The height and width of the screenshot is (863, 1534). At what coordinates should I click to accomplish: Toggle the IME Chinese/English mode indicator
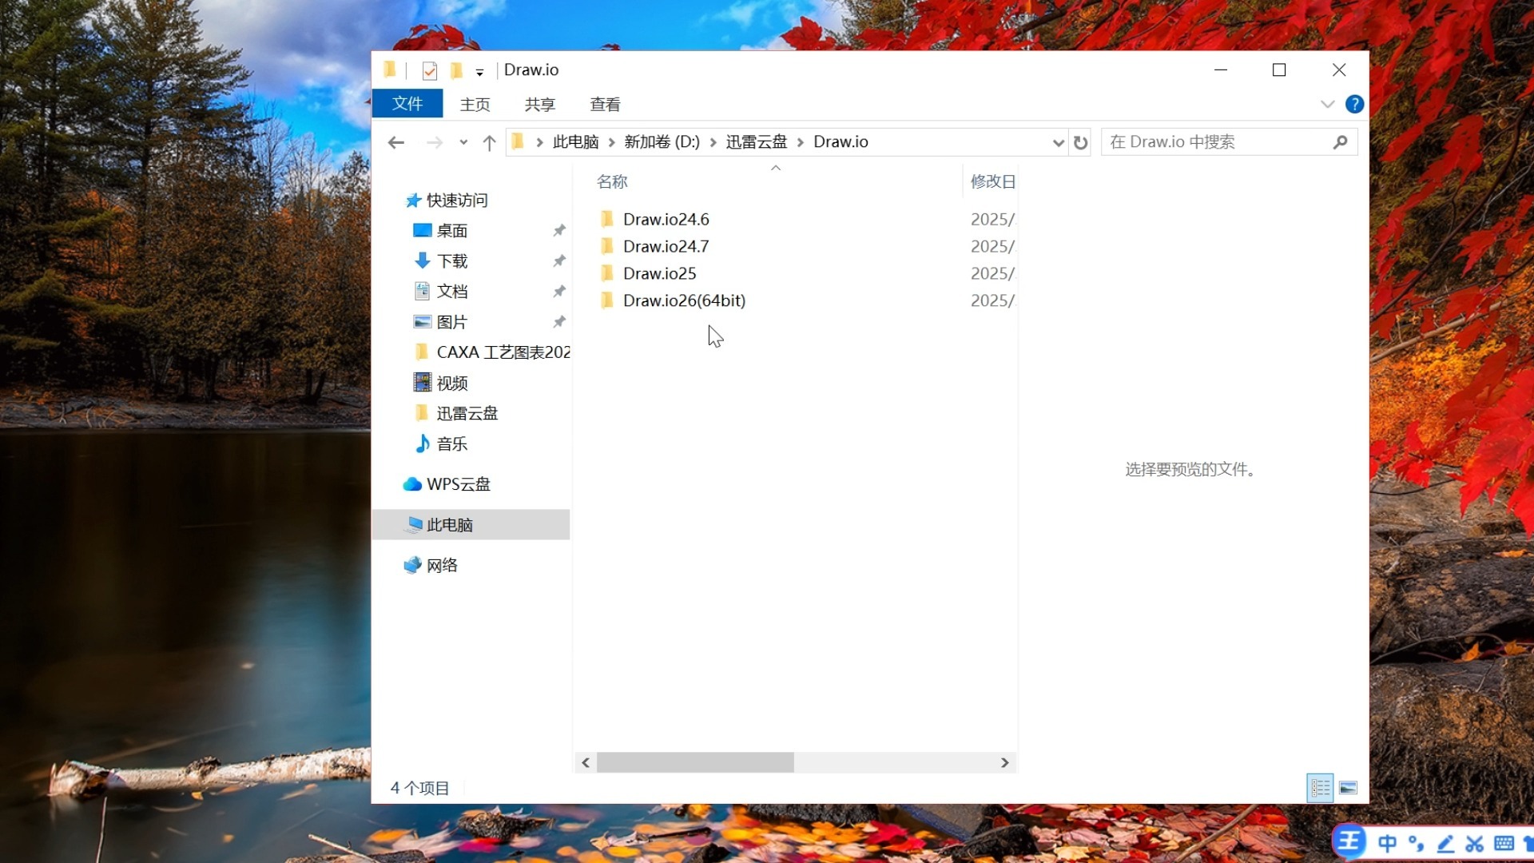(1387, 843)
